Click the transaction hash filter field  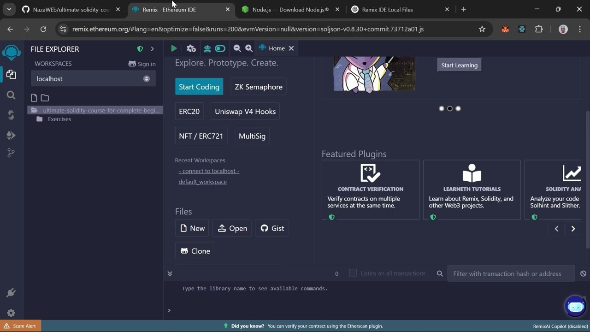(x=511, y=273)
